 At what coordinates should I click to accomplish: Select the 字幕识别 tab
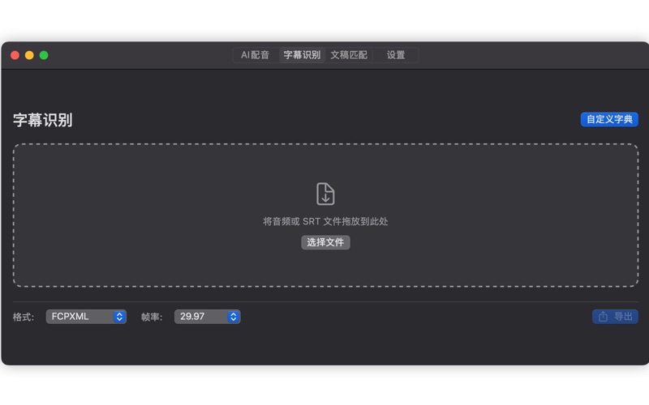302,55
